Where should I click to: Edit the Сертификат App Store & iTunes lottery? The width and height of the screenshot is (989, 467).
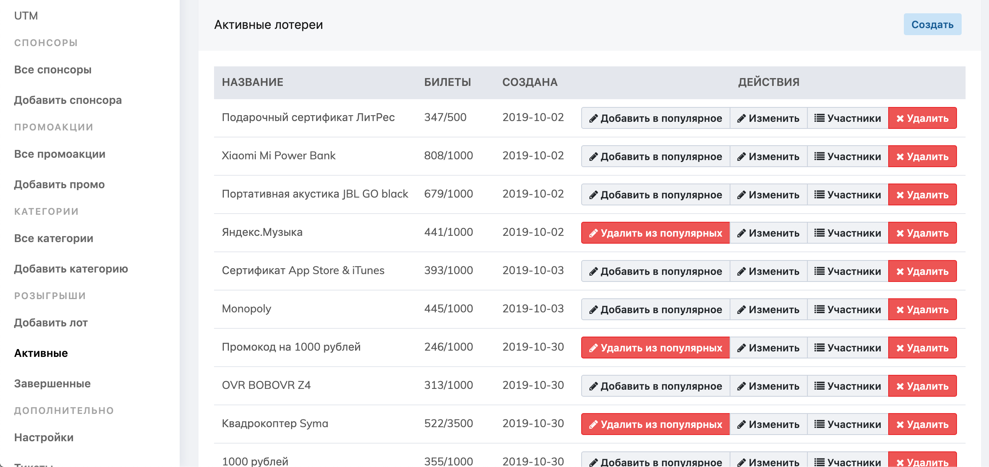(768, 271)
